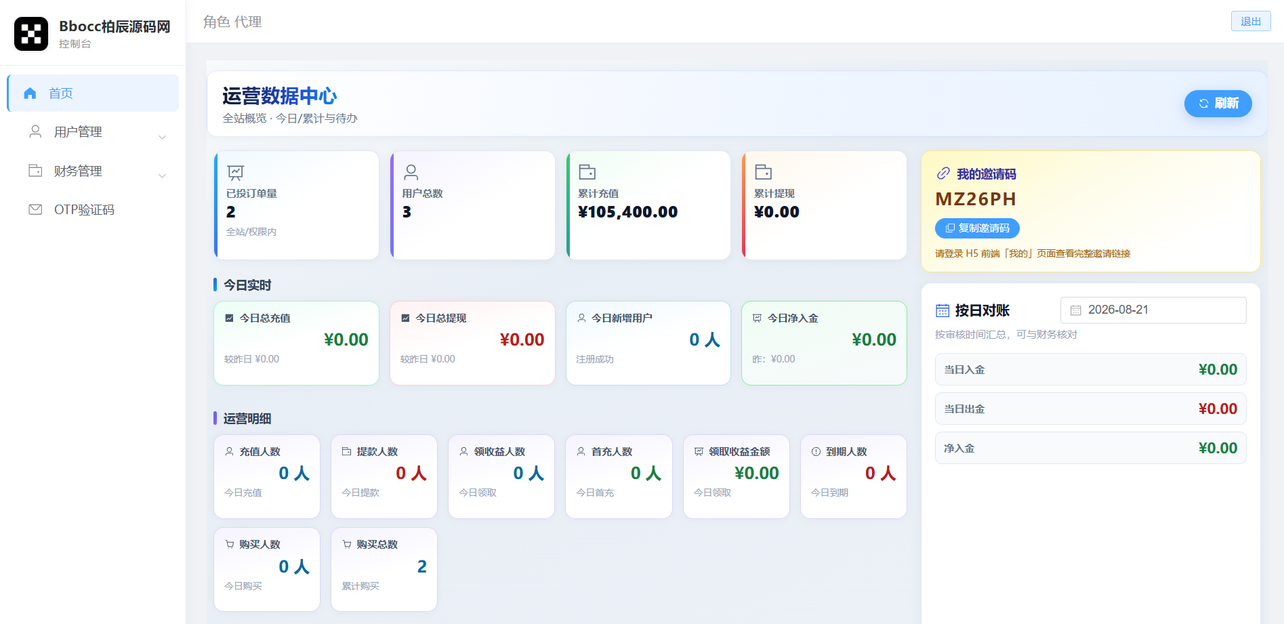Image resolution: width=1284 pixels, height=624 pixels.
Task: Click the wallet icon above 累计充值
Action: pos(587,172)
